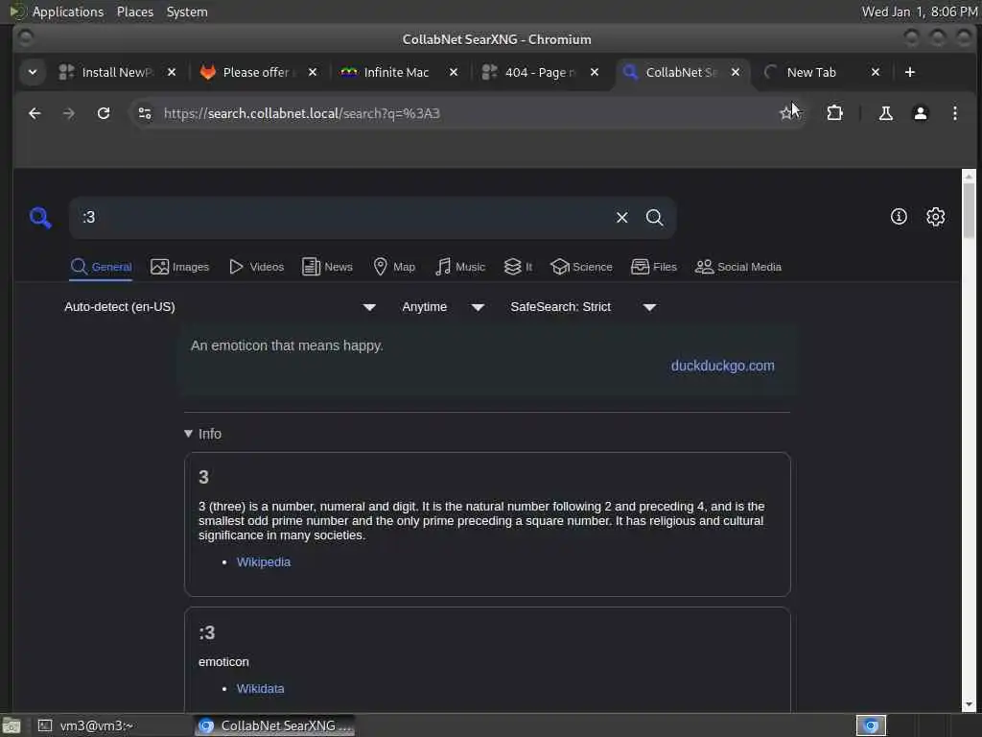
Task: Open the SafeSearch: Strict dropdown
Action: point(583,307)
